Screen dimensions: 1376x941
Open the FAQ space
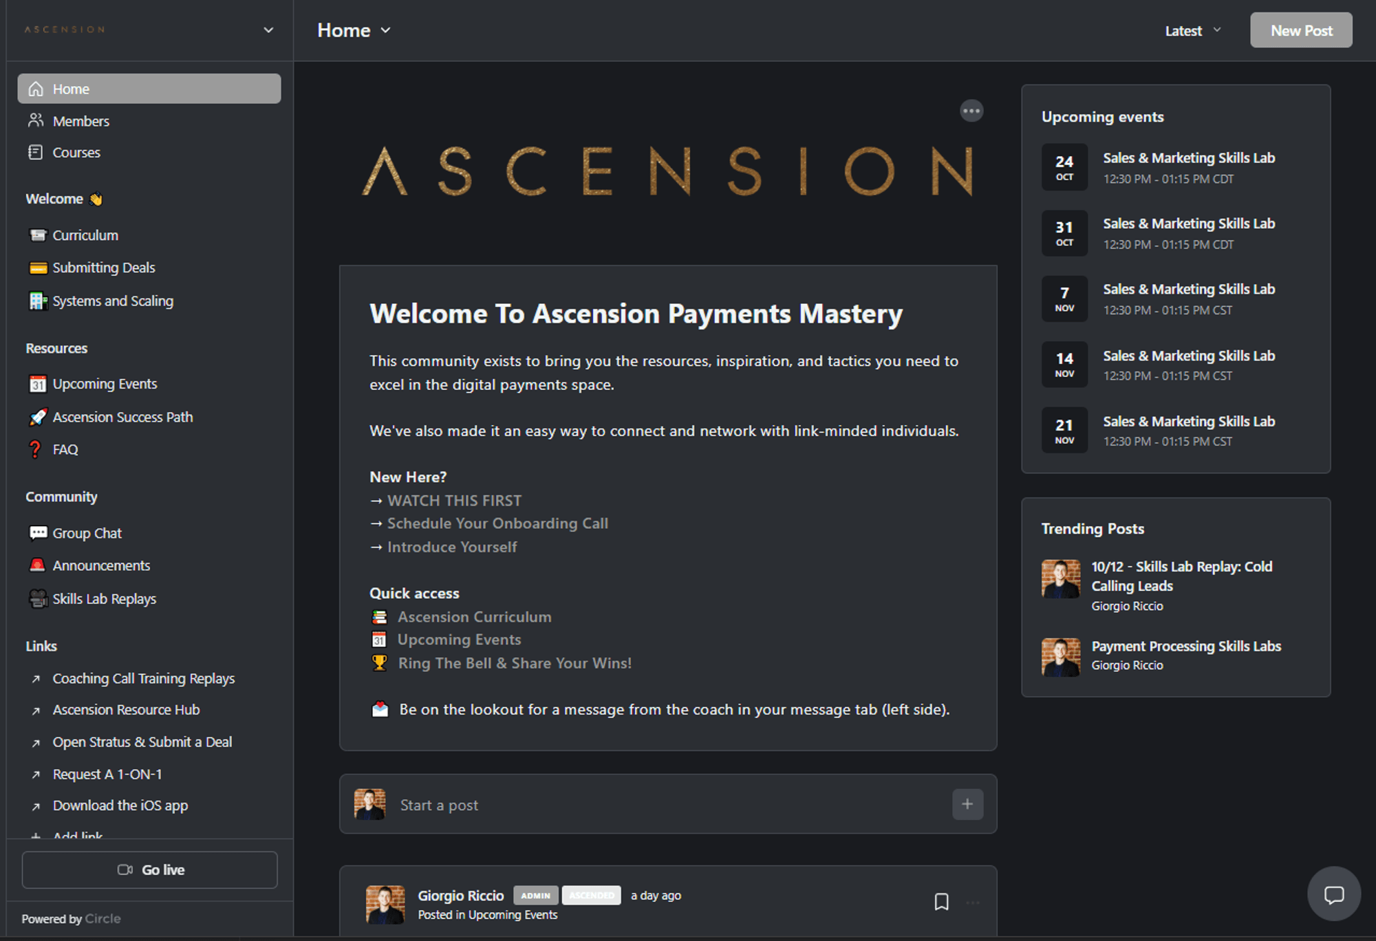coord(65,449)
